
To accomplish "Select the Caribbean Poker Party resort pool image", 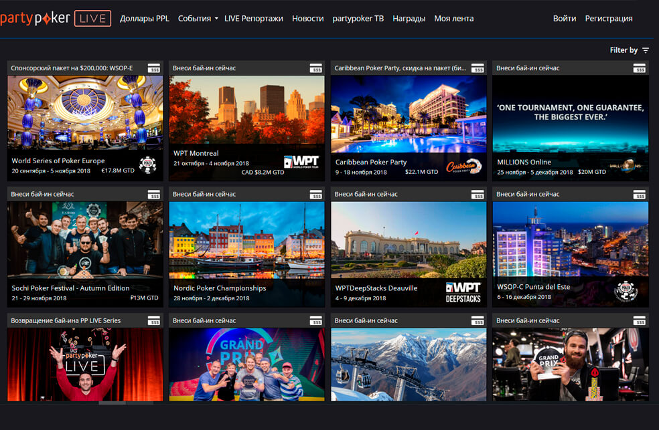I will click(x=409, y=114).
